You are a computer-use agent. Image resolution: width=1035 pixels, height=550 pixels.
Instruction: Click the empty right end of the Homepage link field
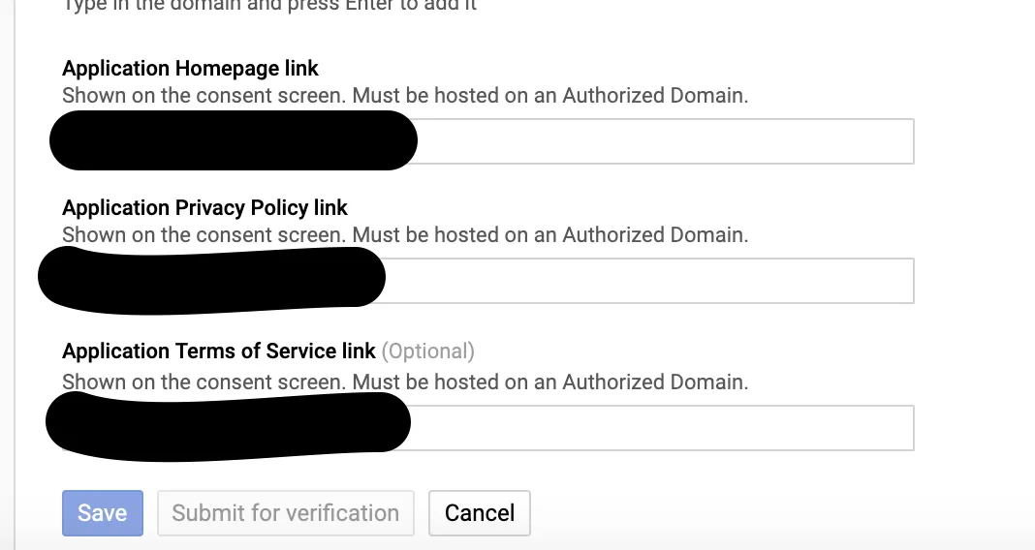[666, 141]
